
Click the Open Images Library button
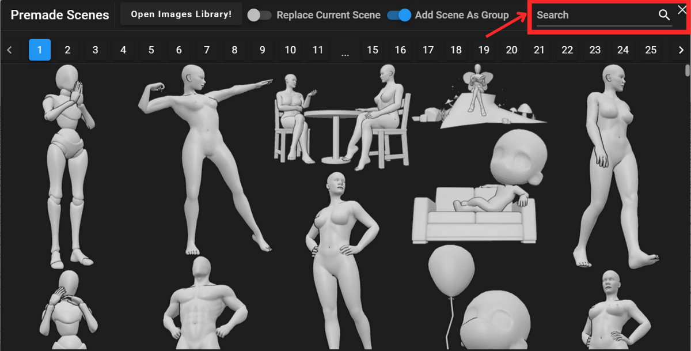180,14
